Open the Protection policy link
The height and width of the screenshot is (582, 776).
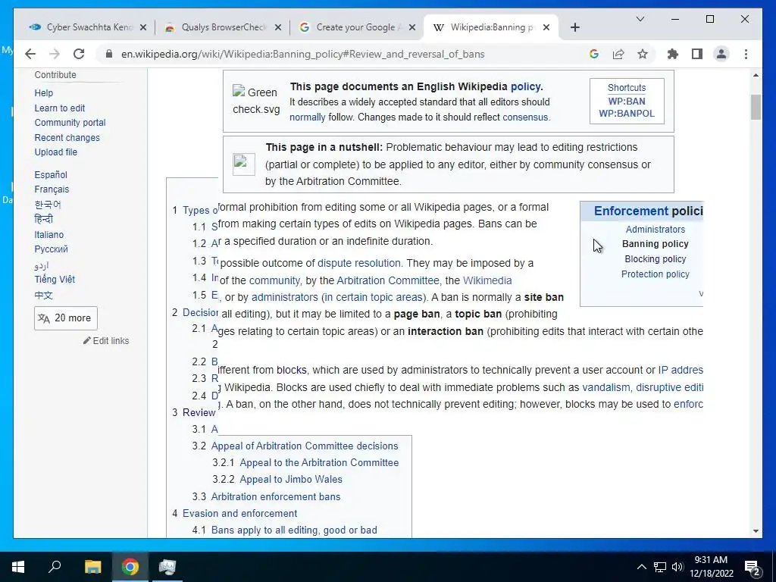pos(656,274)
